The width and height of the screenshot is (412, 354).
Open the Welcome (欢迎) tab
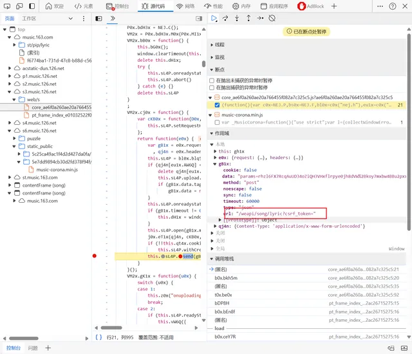pyautogui.click(x=54, y=6)
